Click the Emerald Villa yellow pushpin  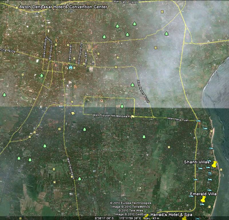coord(203,199)
